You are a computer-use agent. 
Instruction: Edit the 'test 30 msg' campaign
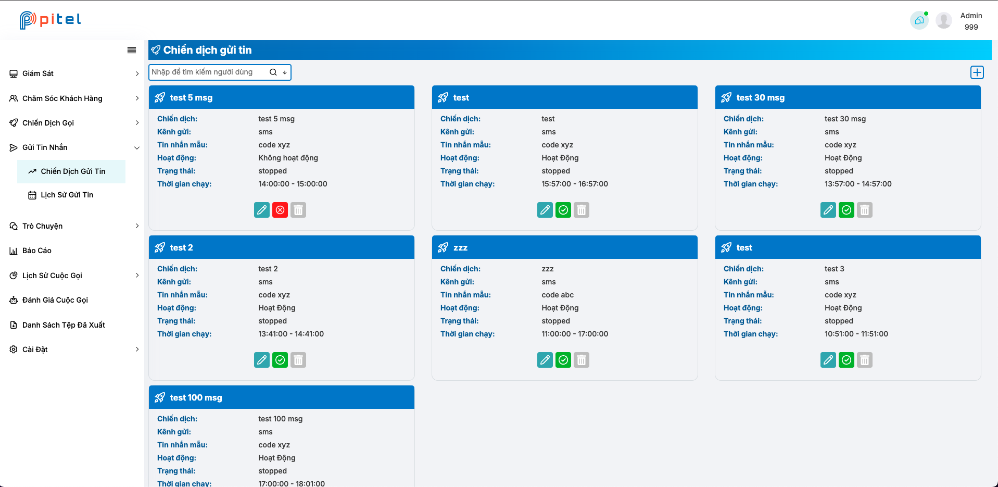[x=828, y=210]
